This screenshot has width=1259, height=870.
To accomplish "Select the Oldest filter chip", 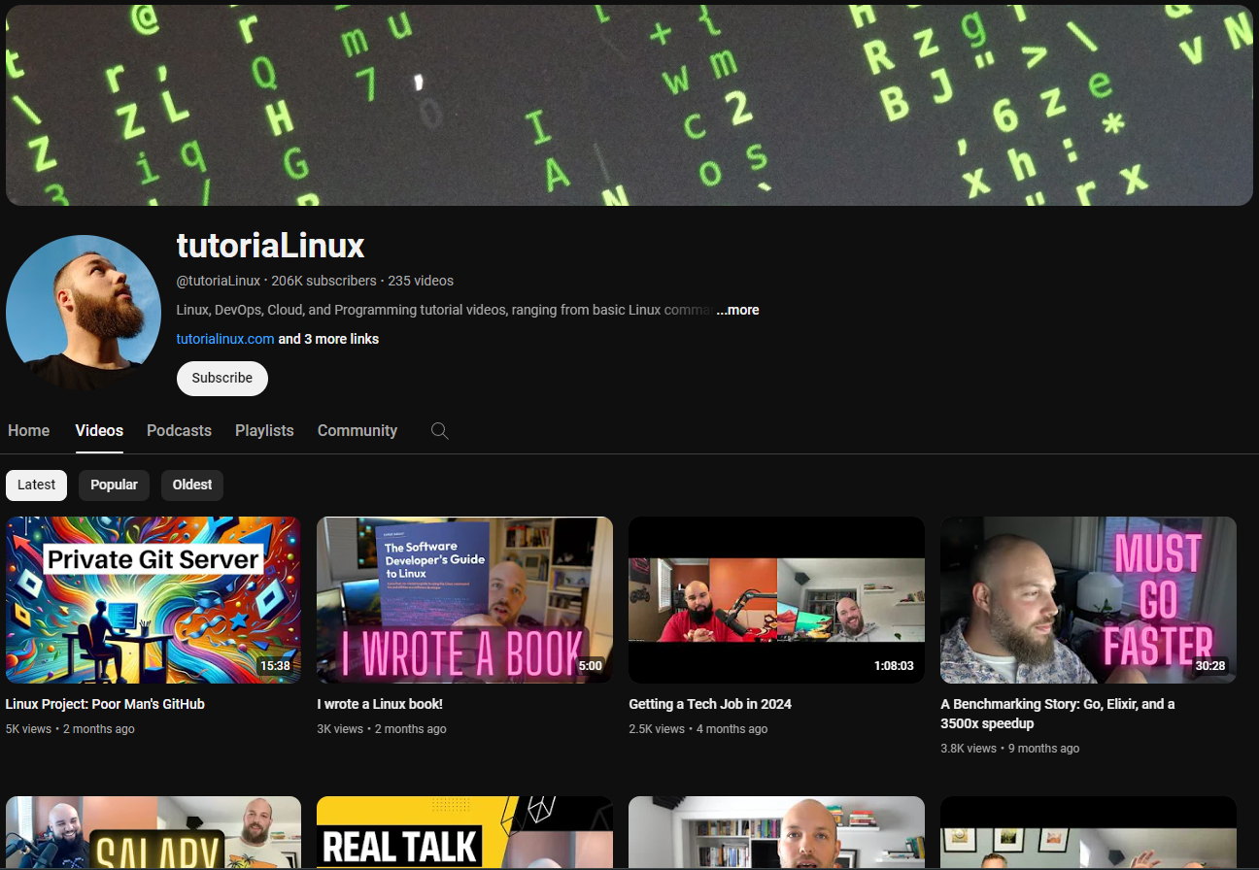I will 191,485.
